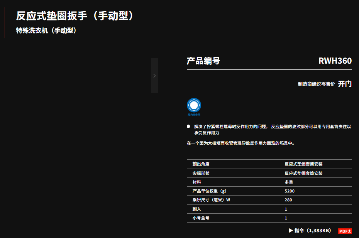359x238 pixels.
Task: Click the 产品编号 heading
Action: [x=203, y=61]
